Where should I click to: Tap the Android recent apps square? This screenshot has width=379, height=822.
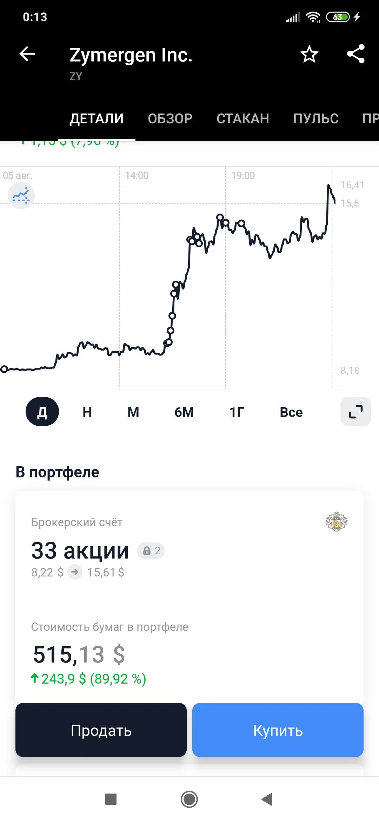(111, 799)
